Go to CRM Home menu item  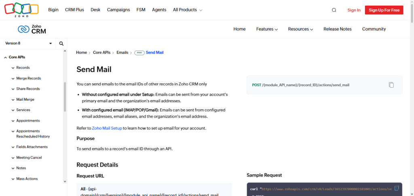[x=239, y=29]
